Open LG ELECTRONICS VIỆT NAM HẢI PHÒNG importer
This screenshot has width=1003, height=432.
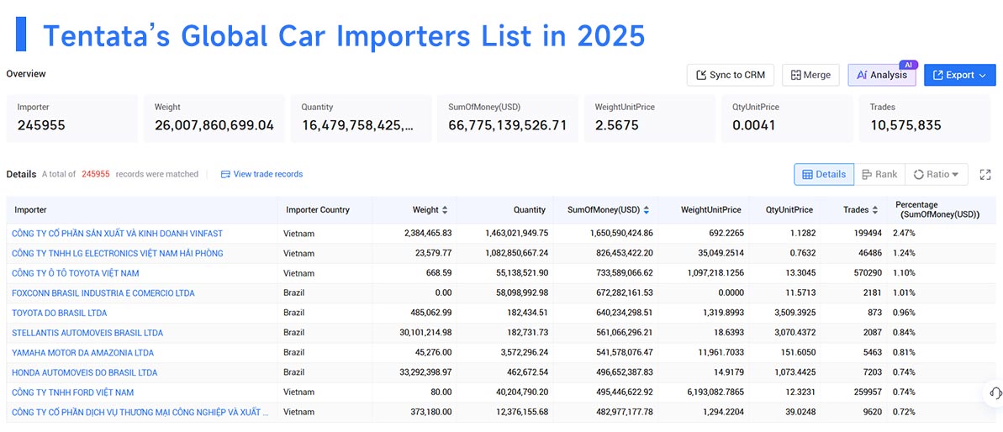tap(117, 253)
